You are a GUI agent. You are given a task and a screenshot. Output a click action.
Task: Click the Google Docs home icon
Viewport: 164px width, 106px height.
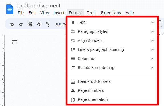pyautogui.click(x=10, y=9)
